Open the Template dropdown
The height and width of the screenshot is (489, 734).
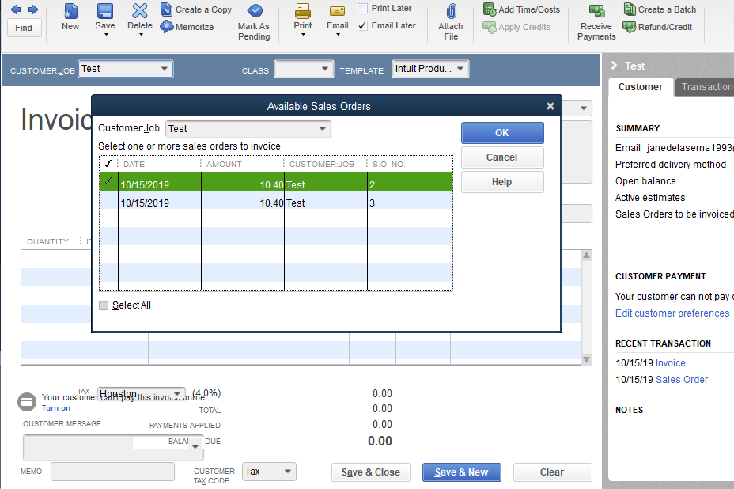click(x=460, y=68)
